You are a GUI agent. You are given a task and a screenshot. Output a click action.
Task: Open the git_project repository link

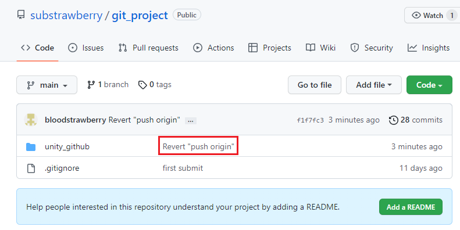tap(140, 15)
